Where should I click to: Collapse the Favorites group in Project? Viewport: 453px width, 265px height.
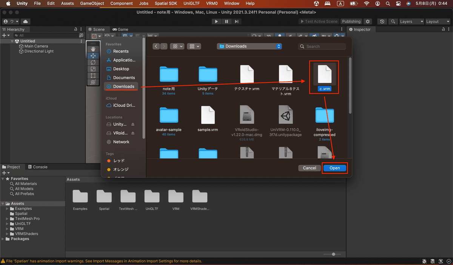pyautogui.click(x=3, y=179)
